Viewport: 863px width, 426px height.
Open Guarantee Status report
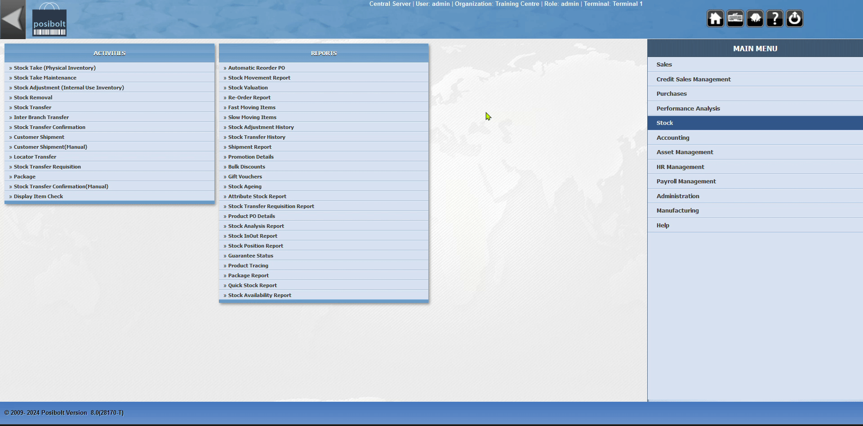pyautogui.click(x=324, y=256)
